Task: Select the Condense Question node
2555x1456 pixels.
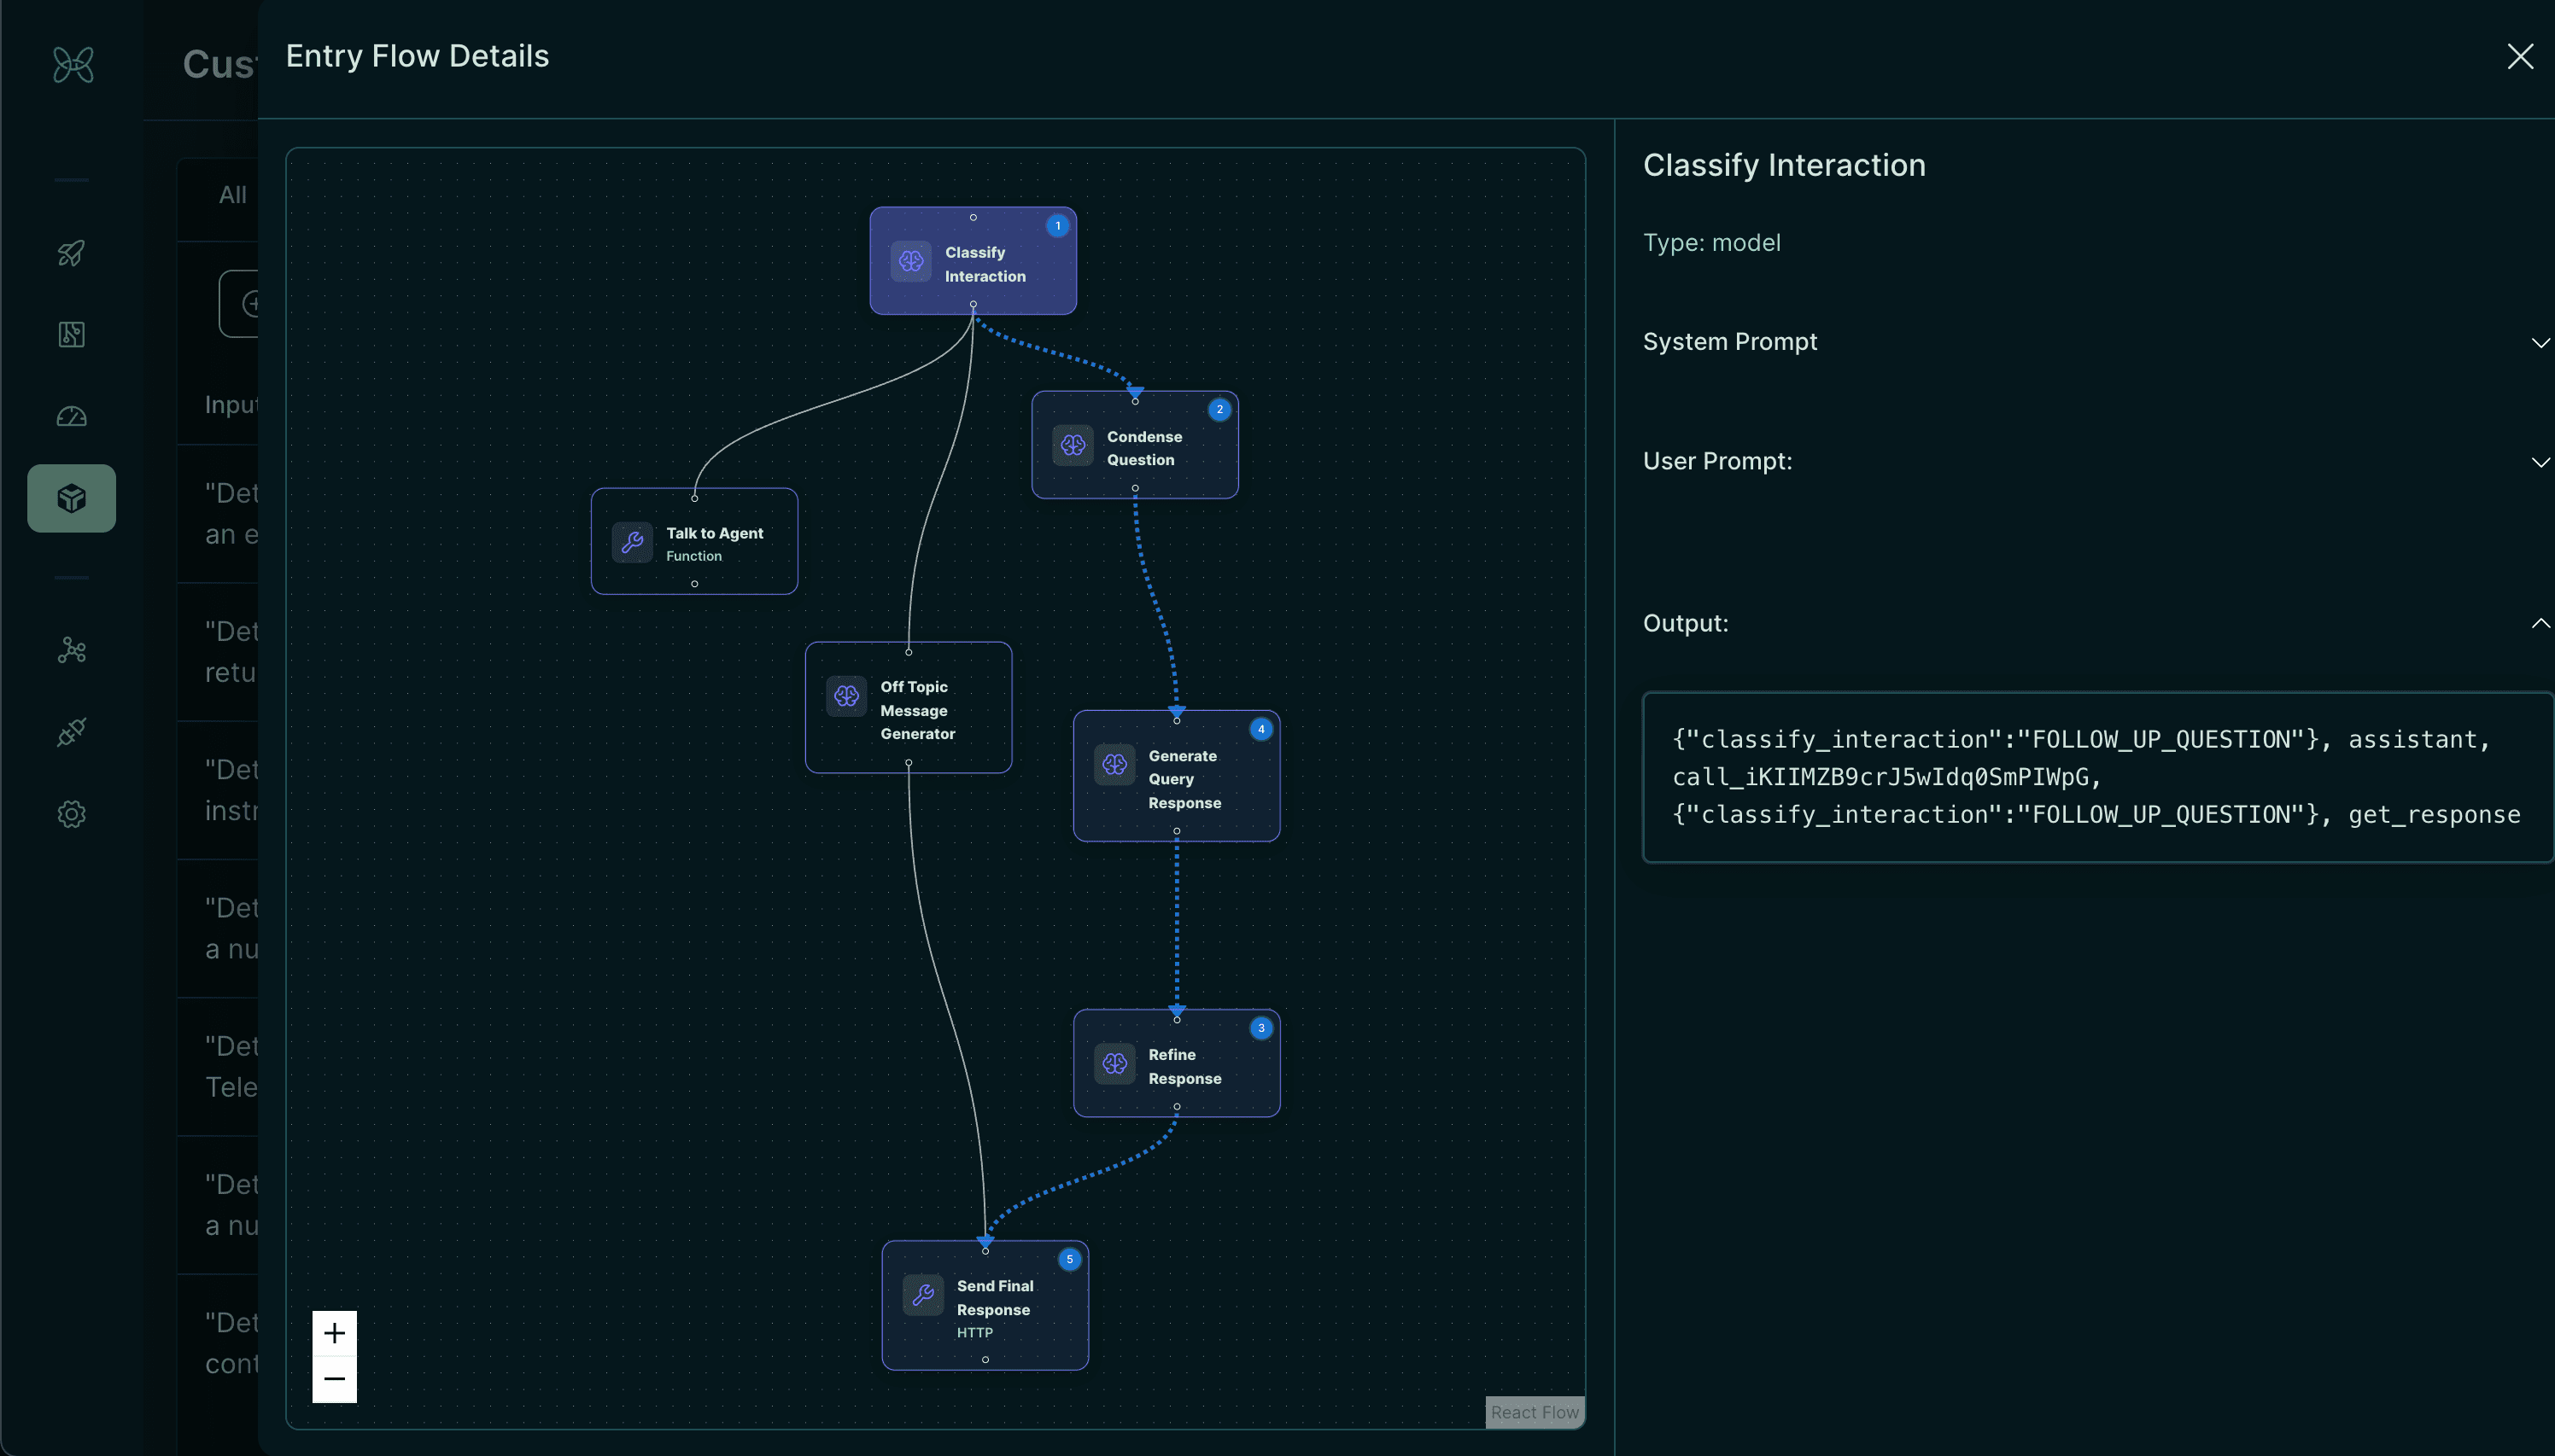Action: [x=1134, y=446]
